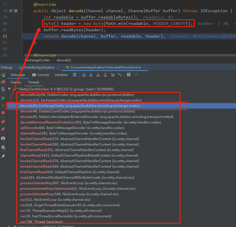
Task: Switch to the Debugger tab
Action: [x=18, y=75]
